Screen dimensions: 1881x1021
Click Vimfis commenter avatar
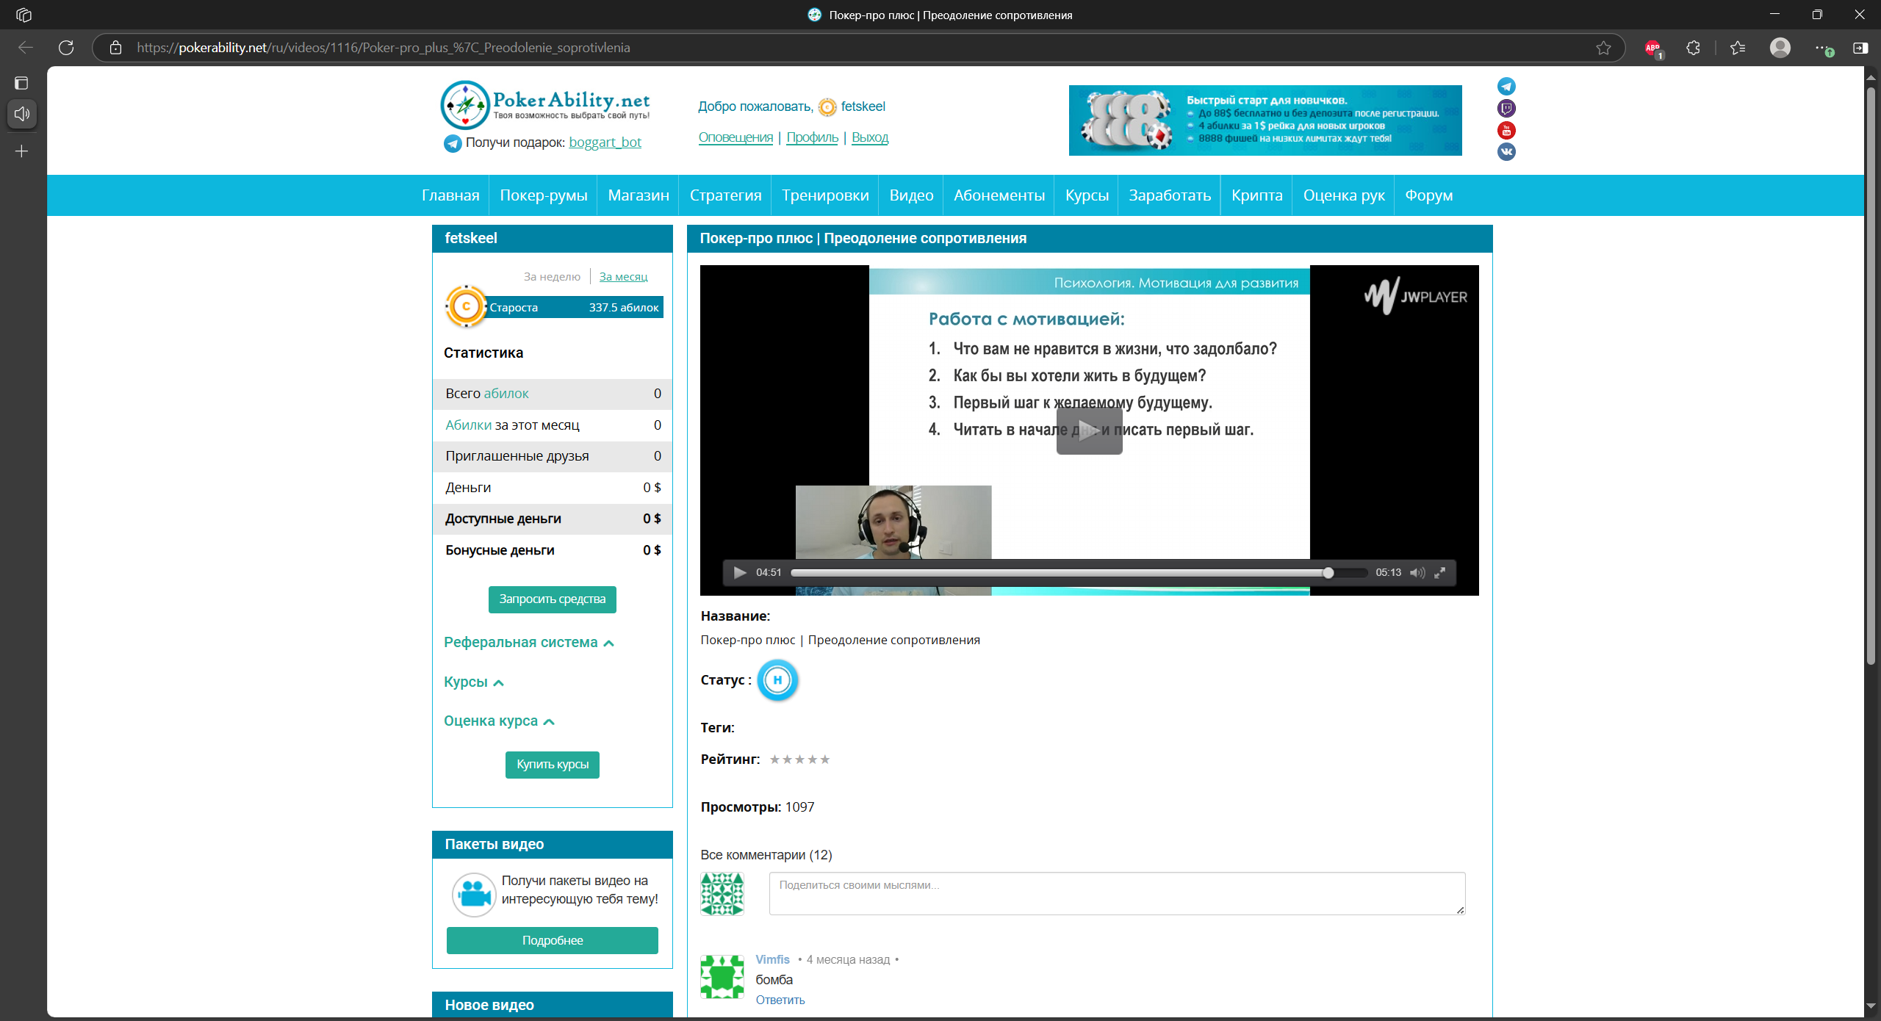tap(722, 977)
